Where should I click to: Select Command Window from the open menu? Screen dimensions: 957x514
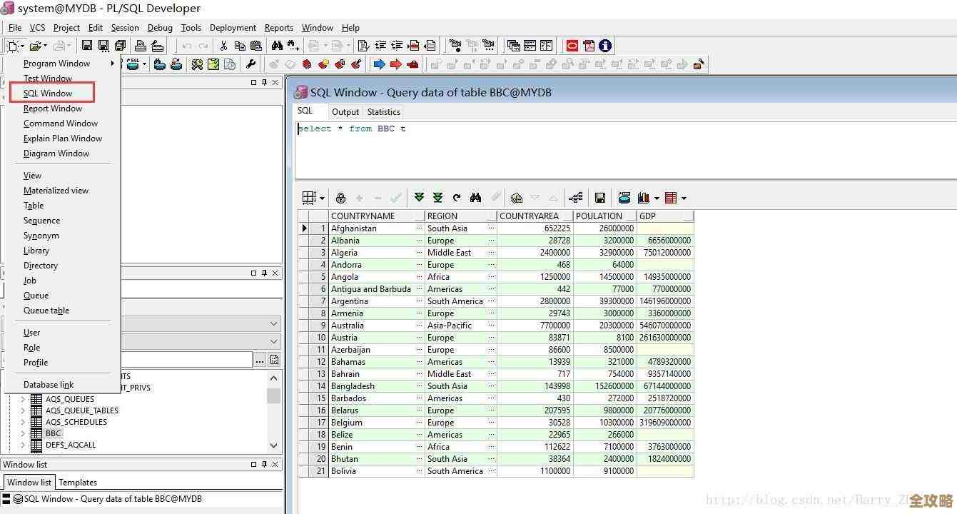point(61,123)
